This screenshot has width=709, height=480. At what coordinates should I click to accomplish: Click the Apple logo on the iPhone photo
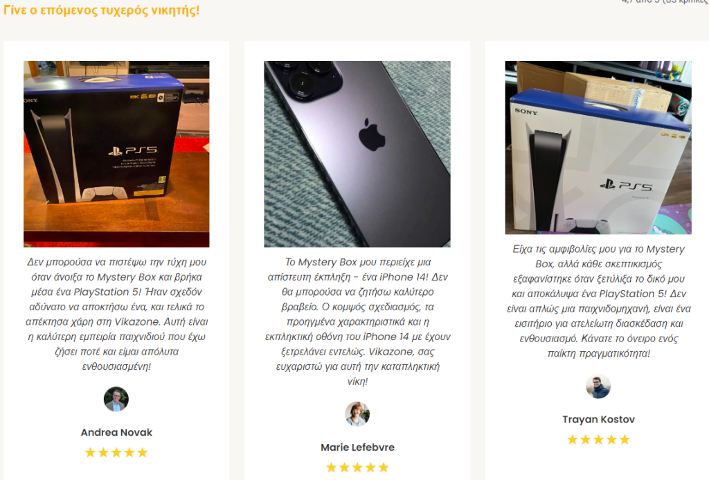(372, 135)
